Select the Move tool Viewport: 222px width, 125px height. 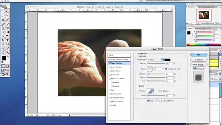click(7, 12)
